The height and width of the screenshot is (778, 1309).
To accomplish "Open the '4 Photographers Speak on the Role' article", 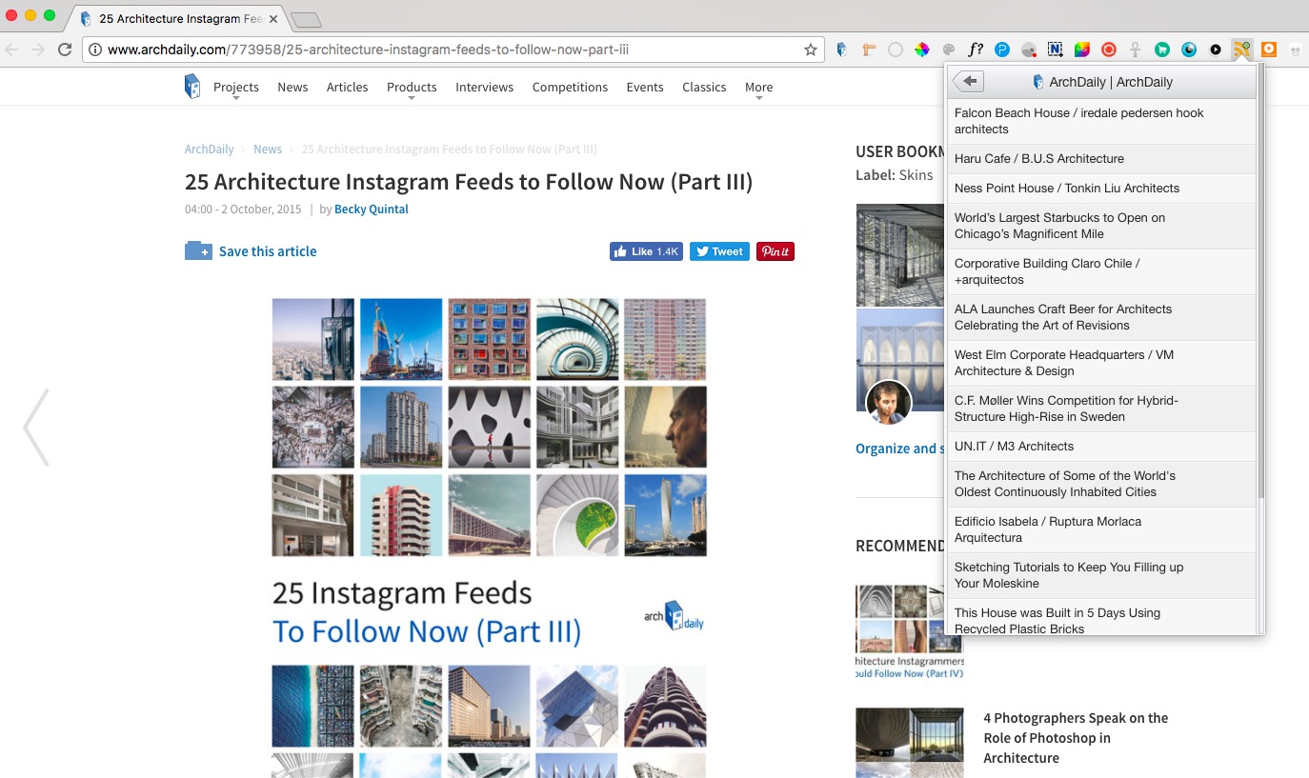I will point(1076,738).
